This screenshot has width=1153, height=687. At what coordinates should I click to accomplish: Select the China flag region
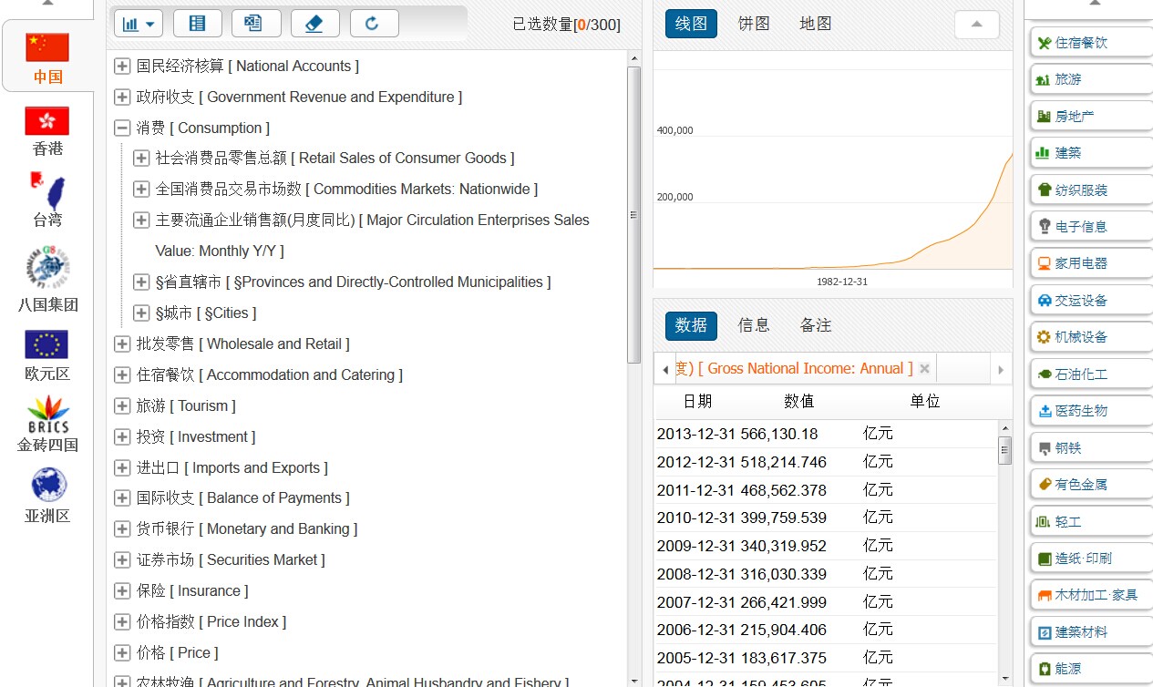coord(47,56)
